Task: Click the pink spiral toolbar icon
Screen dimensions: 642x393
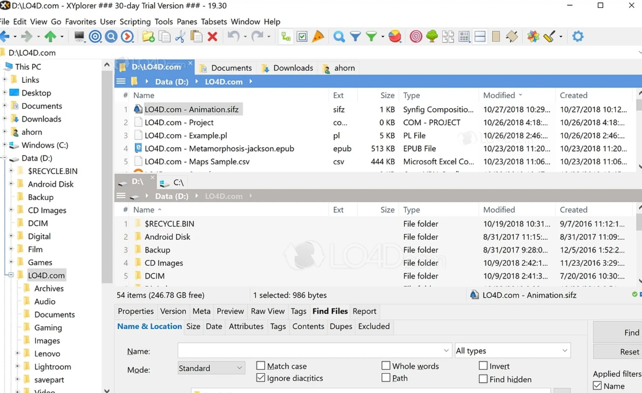Action: 416,36
